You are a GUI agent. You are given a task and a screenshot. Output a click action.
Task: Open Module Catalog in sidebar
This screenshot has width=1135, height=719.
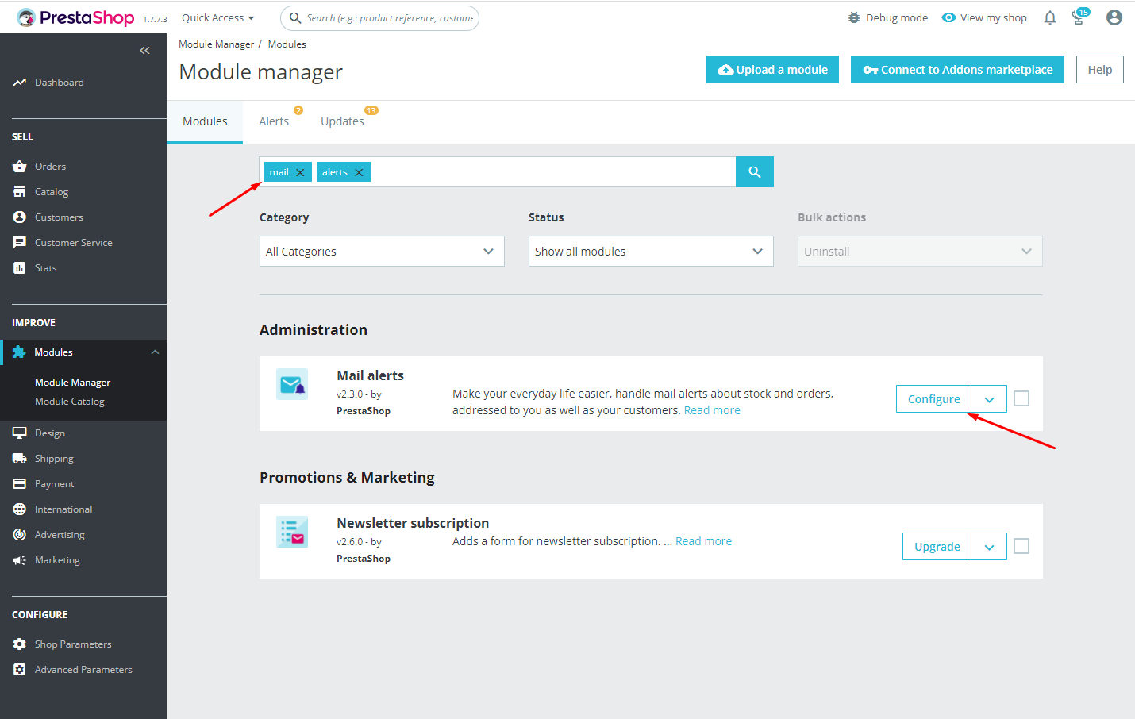click(70, 402)
